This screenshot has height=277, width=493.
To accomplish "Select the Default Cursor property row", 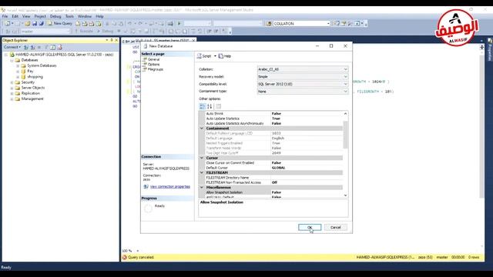I will tap(273, 168).
